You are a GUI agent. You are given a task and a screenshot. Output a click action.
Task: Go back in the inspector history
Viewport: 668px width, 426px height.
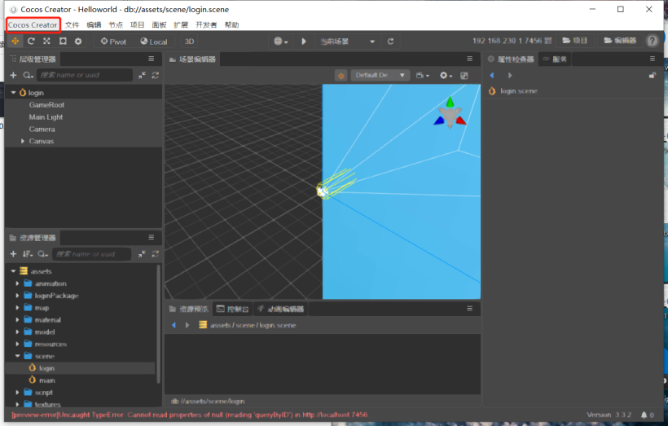point(491,76)
